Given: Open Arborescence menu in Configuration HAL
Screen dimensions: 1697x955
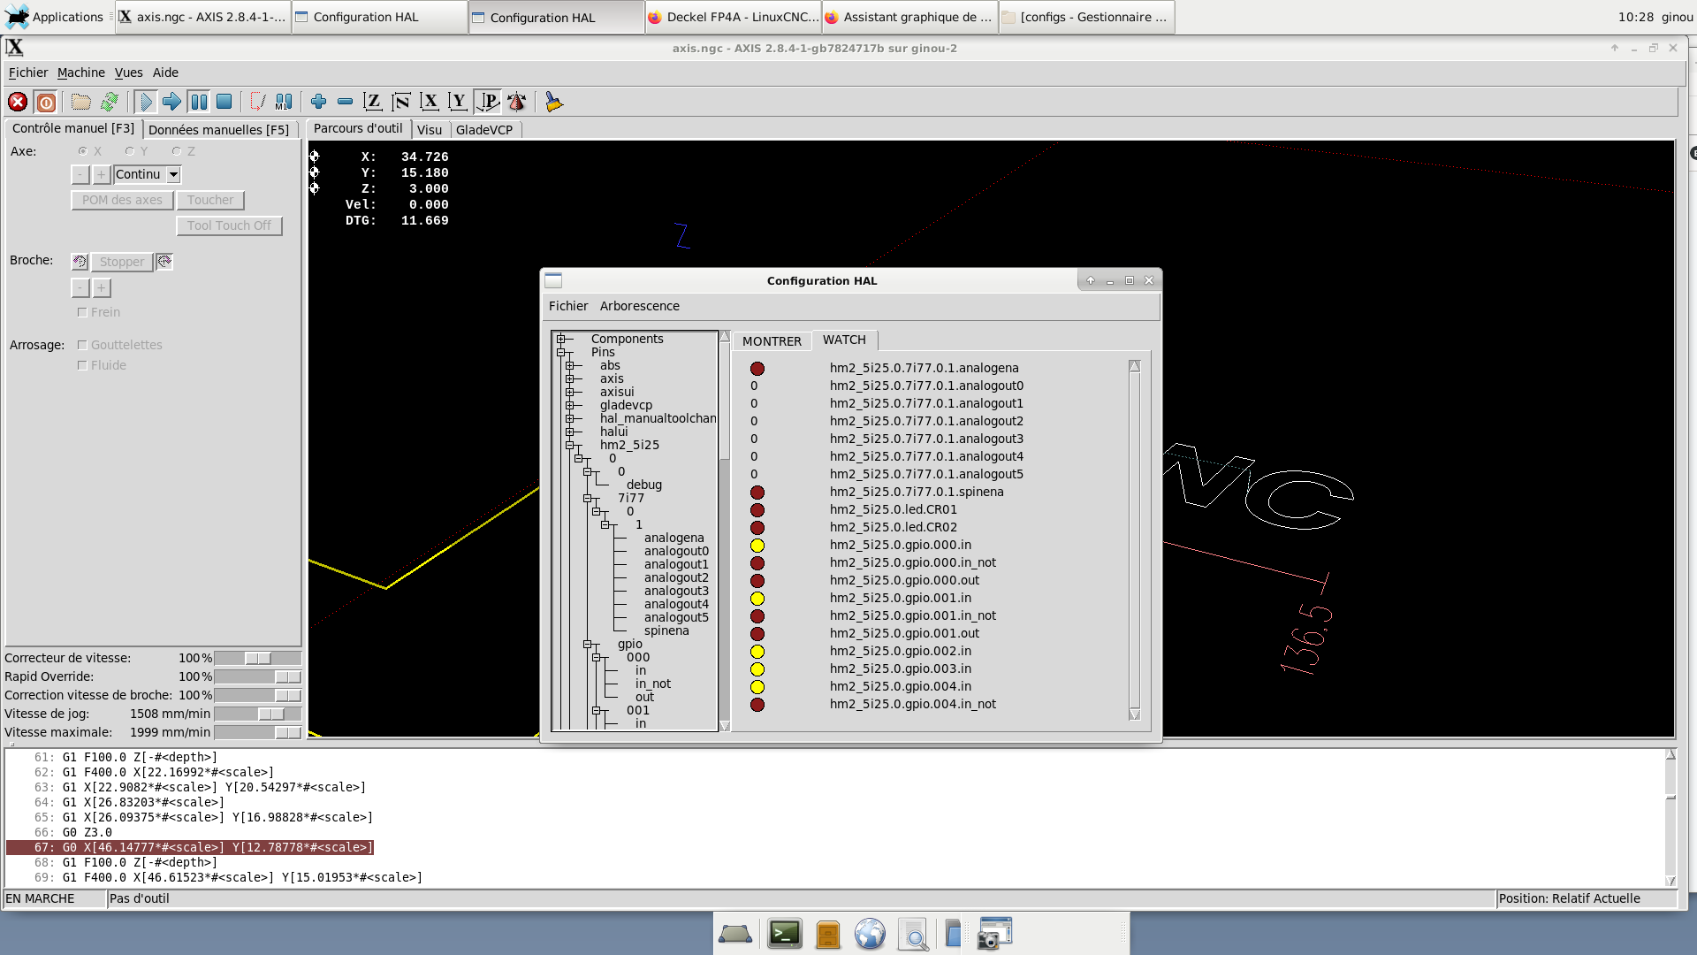Looking at the screenshot, I should [640, 306].
